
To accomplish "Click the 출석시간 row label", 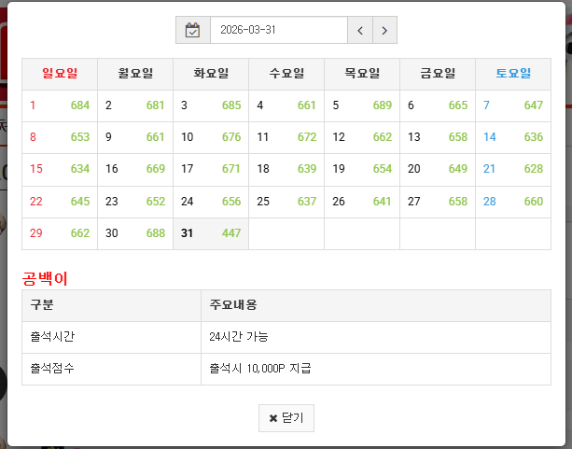I will point(50,337).
